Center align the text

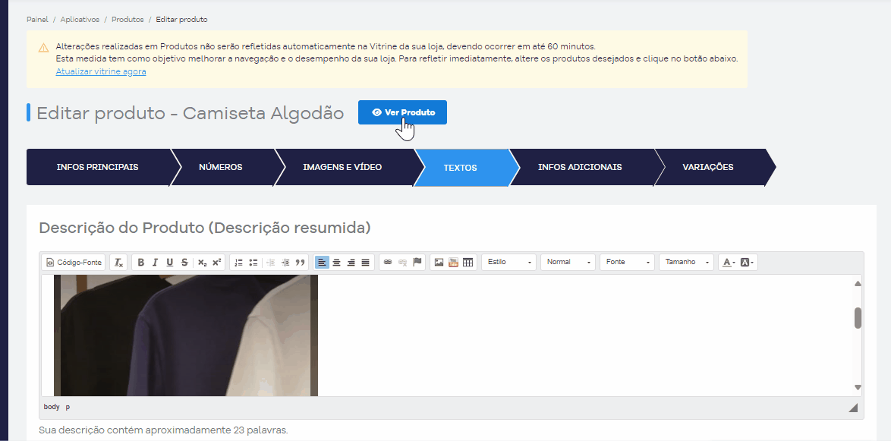pyautogui.click(x=336, y=263)
